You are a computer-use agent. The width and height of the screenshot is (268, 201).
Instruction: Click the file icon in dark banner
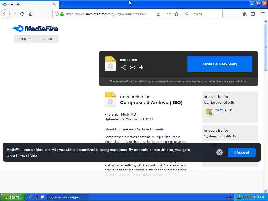coord(110,64)
